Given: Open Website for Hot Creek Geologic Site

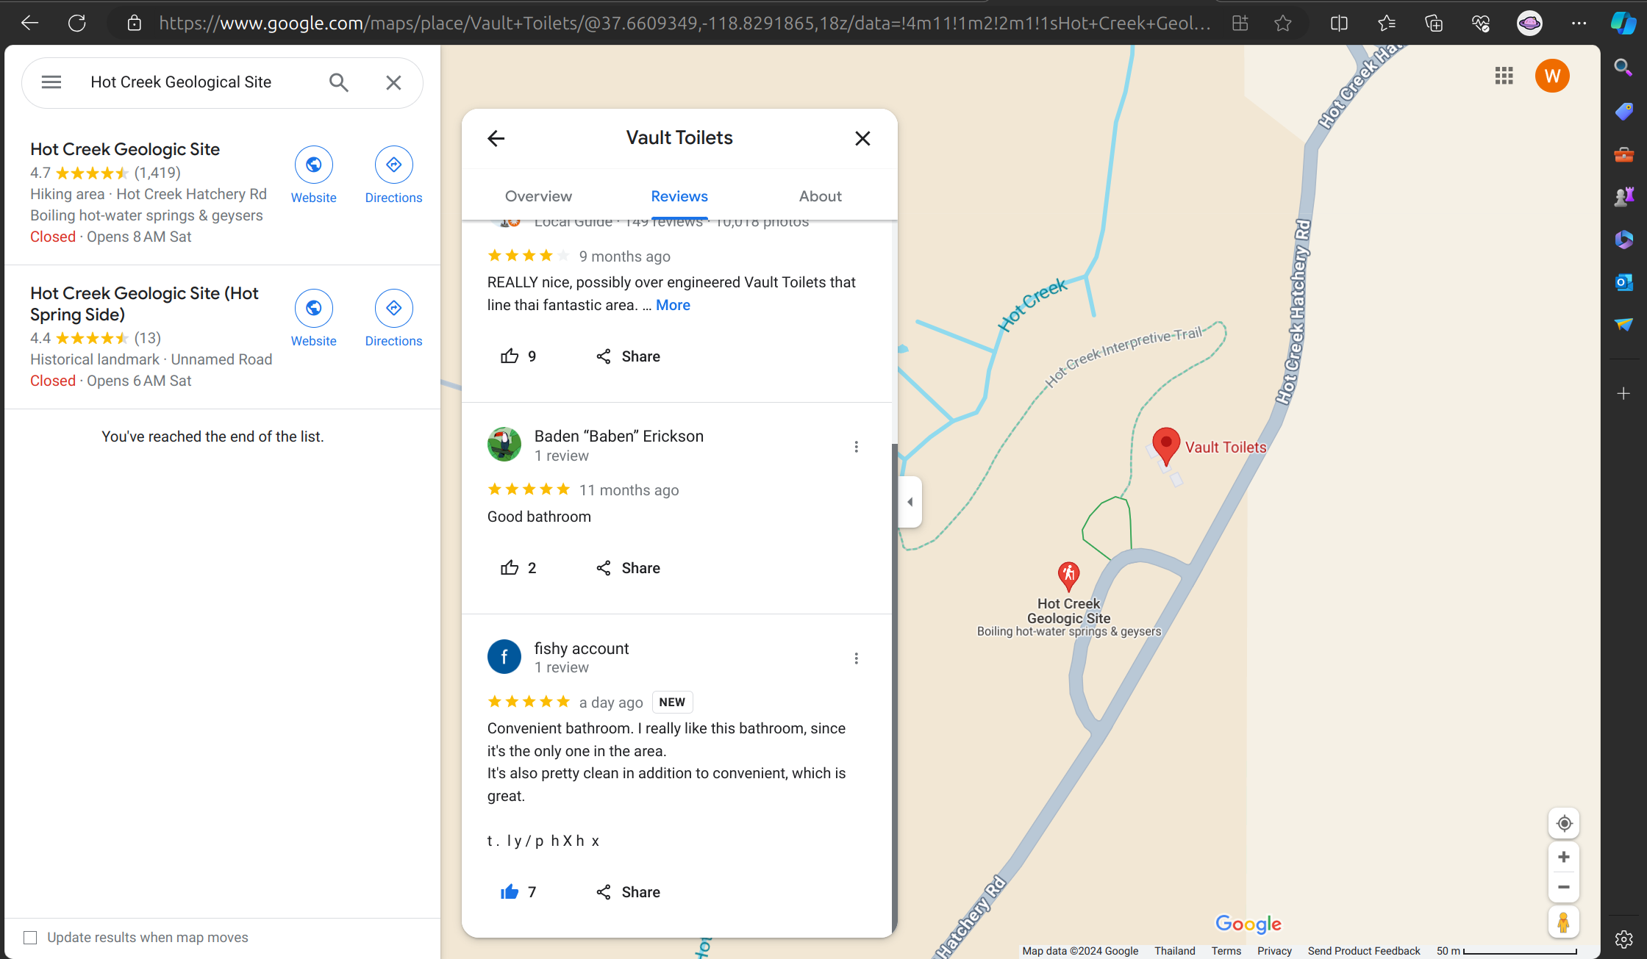Looking at the screenshot, I should point(314,176).
